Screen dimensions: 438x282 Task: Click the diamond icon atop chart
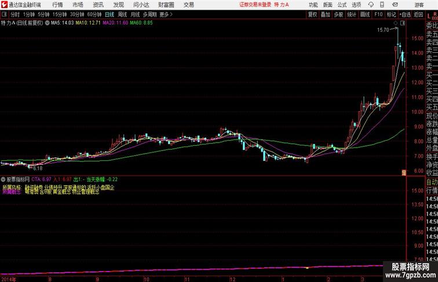(x=396, y=23)
